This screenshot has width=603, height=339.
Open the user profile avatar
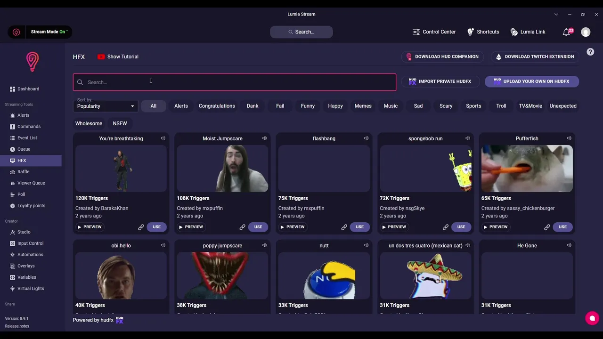[x=586, y=32]
